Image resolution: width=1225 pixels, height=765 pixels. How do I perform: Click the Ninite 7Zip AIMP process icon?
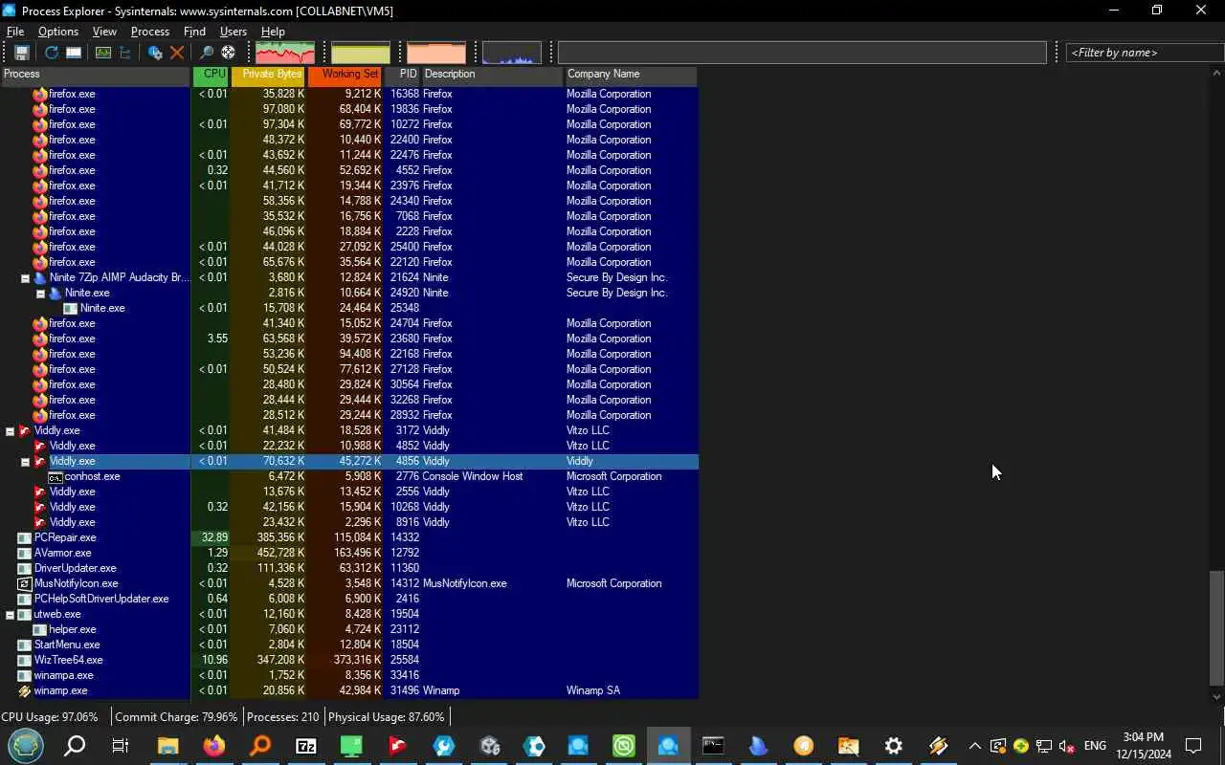coord(40,277)
